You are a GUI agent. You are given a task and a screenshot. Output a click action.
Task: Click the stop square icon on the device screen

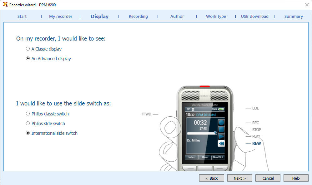coord(221,129)
